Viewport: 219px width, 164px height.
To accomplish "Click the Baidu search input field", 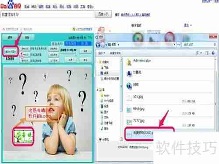I will (x=48, y=14).
